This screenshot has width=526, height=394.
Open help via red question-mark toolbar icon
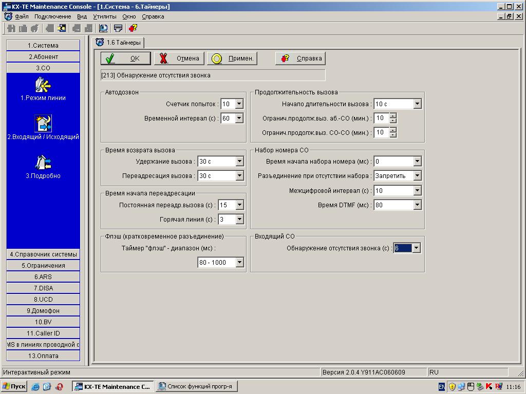(133, 29)
